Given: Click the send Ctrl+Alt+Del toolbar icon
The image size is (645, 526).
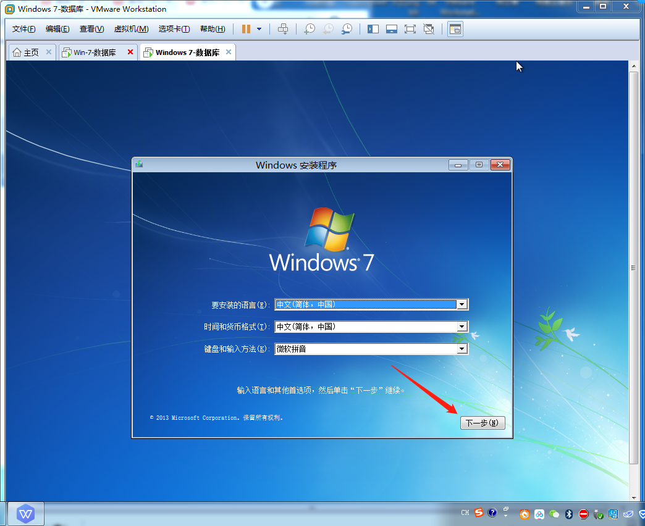Looking at the screenshot, I should [x=283, y=29].
